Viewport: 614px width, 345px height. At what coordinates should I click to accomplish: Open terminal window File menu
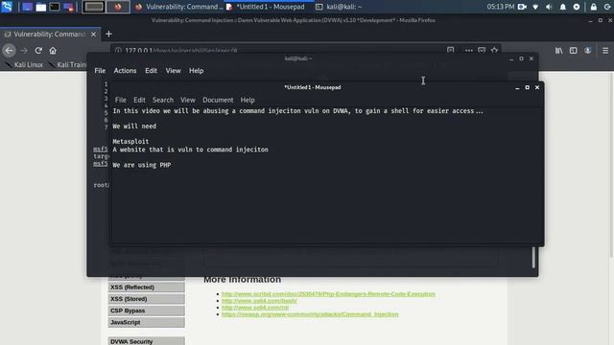coord(100,70)
